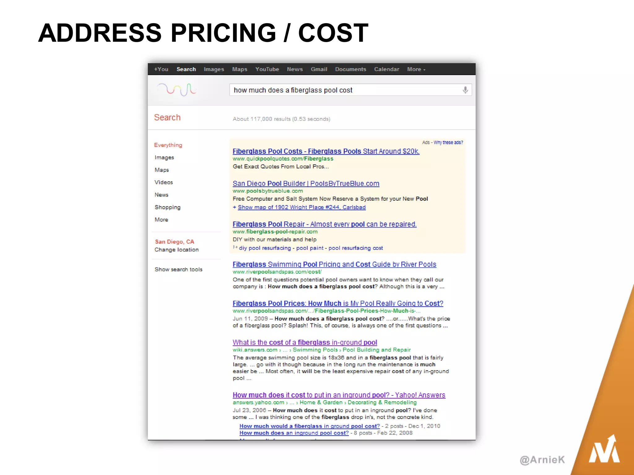The width and height of the screenshot is (634, 475).
Task: Click the microphone voice search icon
Action: (465, 90)
